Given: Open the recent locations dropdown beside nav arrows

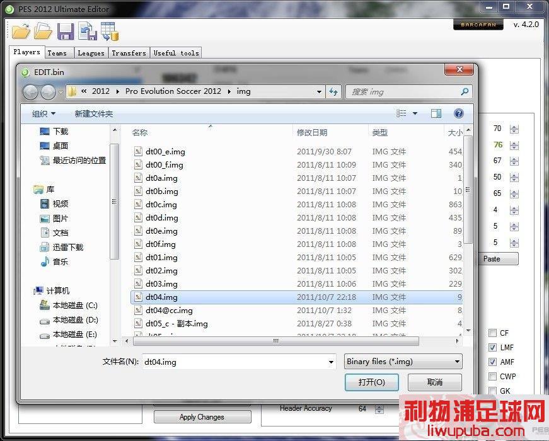Looking at the screenshot, I should 61,93.
